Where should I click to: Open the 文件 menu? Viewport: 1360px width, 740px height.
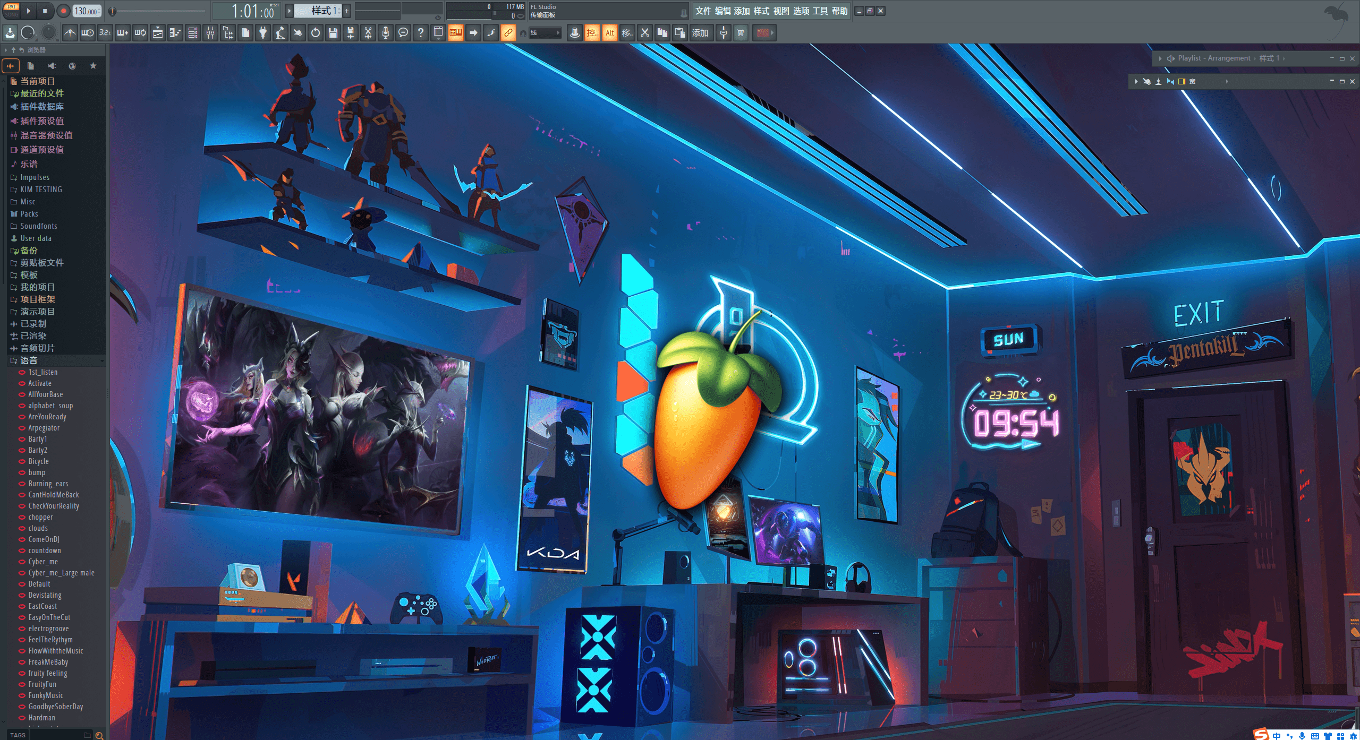[703, 11]
